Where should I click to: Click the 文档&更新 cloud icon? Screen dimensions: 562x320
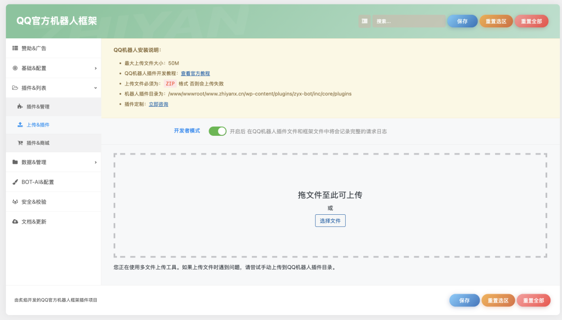tap(15, 221)
